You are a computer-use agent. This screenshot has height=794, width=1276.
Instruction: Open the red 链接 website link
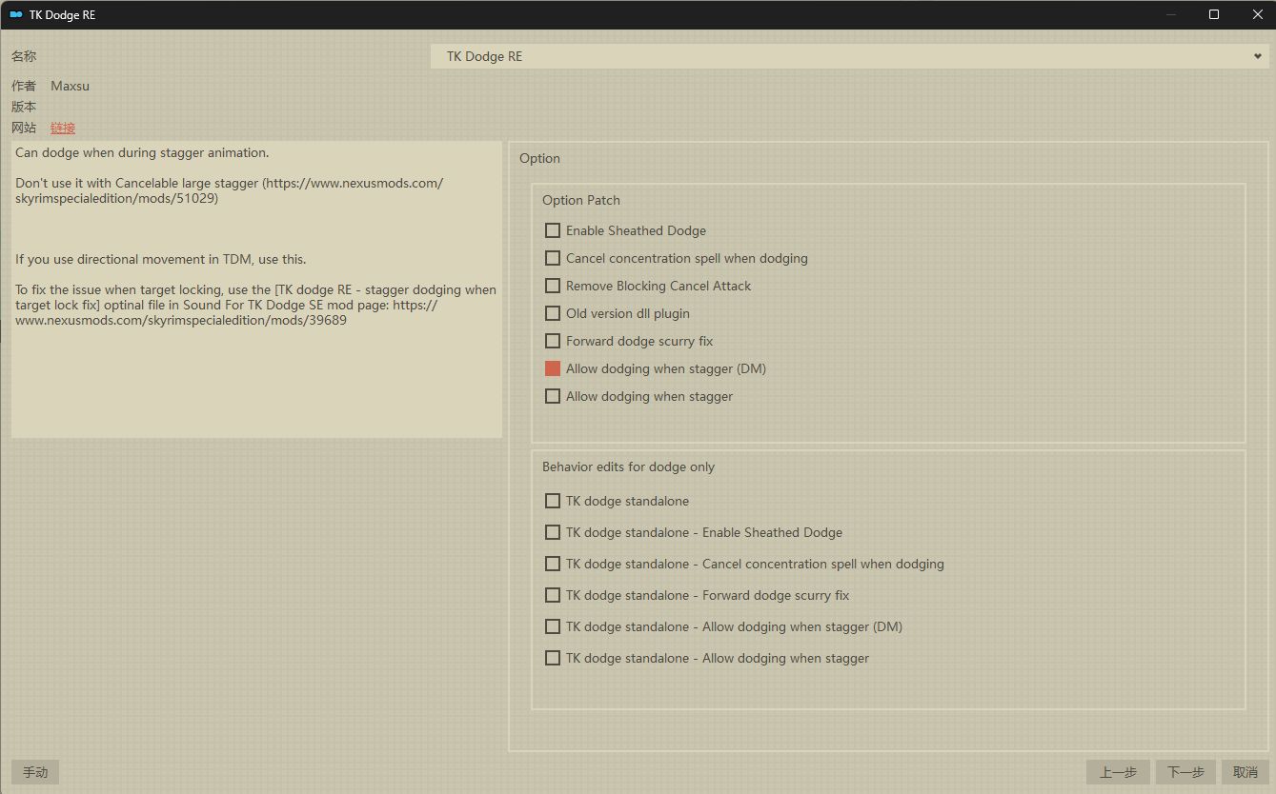click(x=63, y=128)
